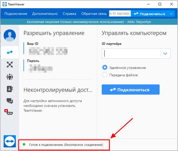Expand the ID партнёра history dropdown
The width and height of the screenshot is (178, 151).
point(165,53)
